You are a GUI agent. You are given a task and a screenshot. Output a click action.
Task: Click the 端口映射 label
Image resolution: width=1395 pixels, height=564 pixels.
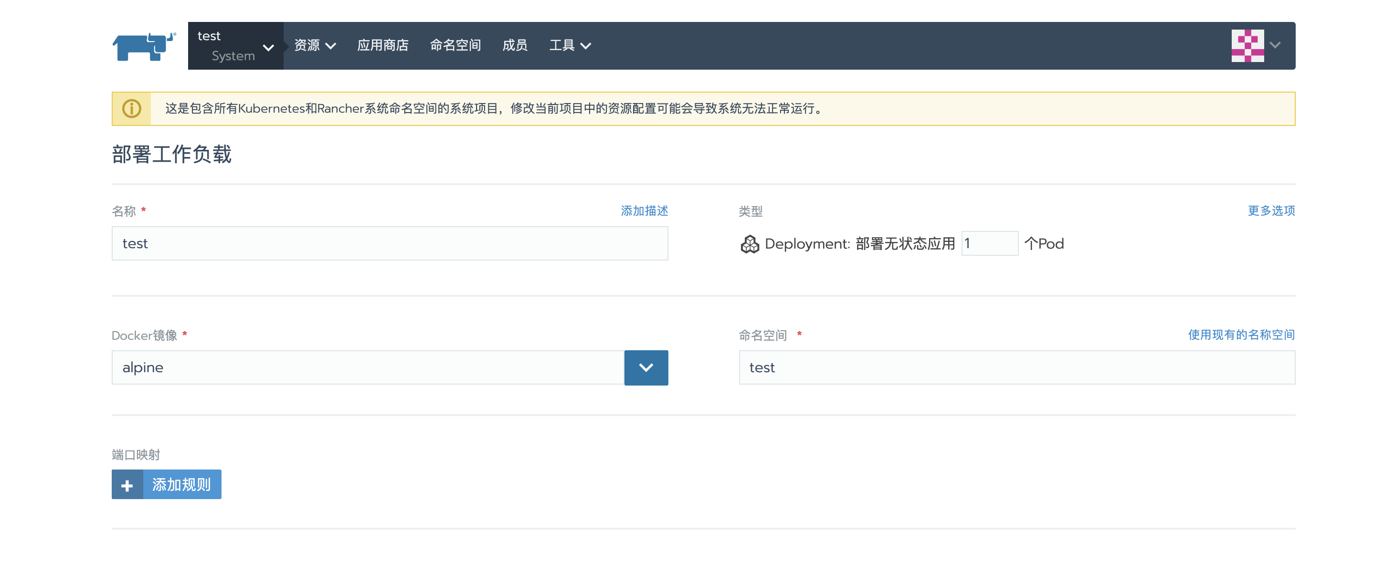pos(136,455)
